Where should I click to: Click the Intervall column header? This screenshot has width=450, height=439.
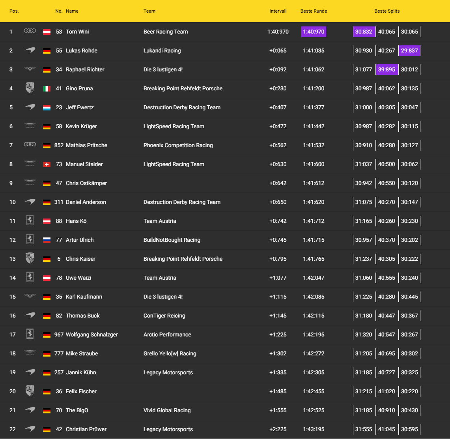[278, 11]
